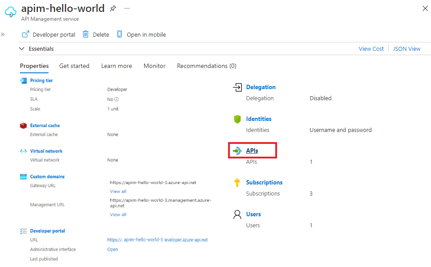The width and height of the screenshot is (431, 267).
Task: Select the Recommendations (0) tab
Action: pyautogui.click(x=206, y=66)
